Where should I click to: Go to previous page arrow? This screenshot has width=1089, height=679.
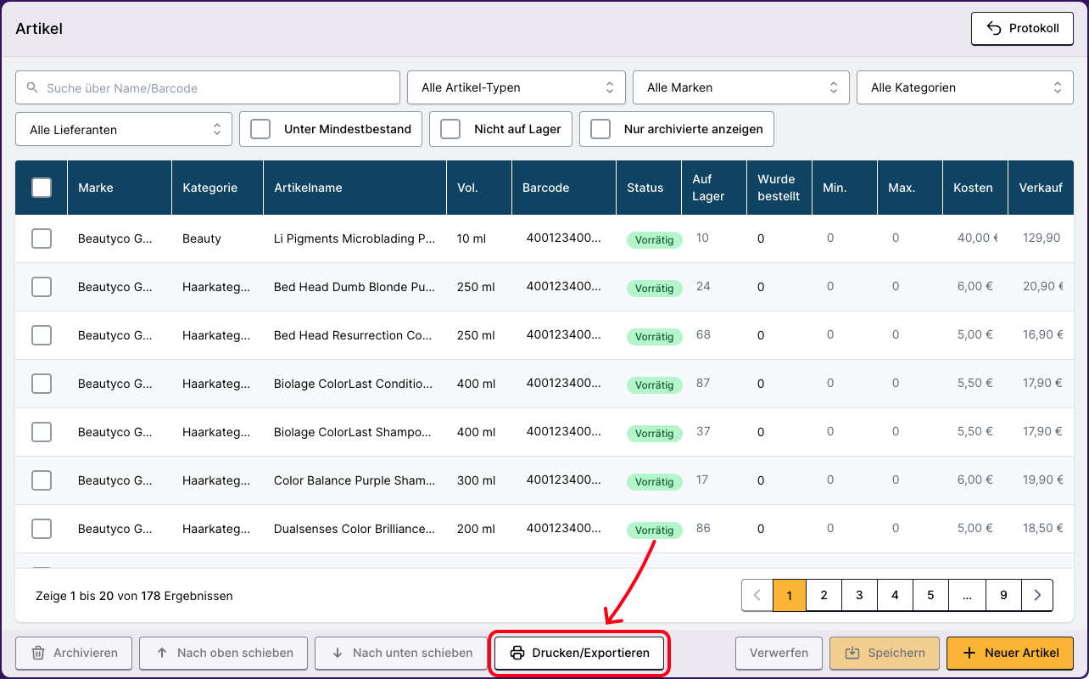757,596
